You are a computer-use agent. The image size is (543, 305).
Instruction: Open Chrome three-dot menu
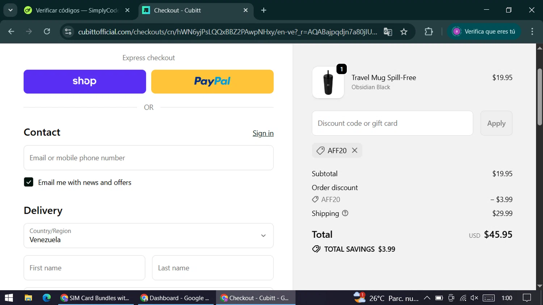(532, 32)
